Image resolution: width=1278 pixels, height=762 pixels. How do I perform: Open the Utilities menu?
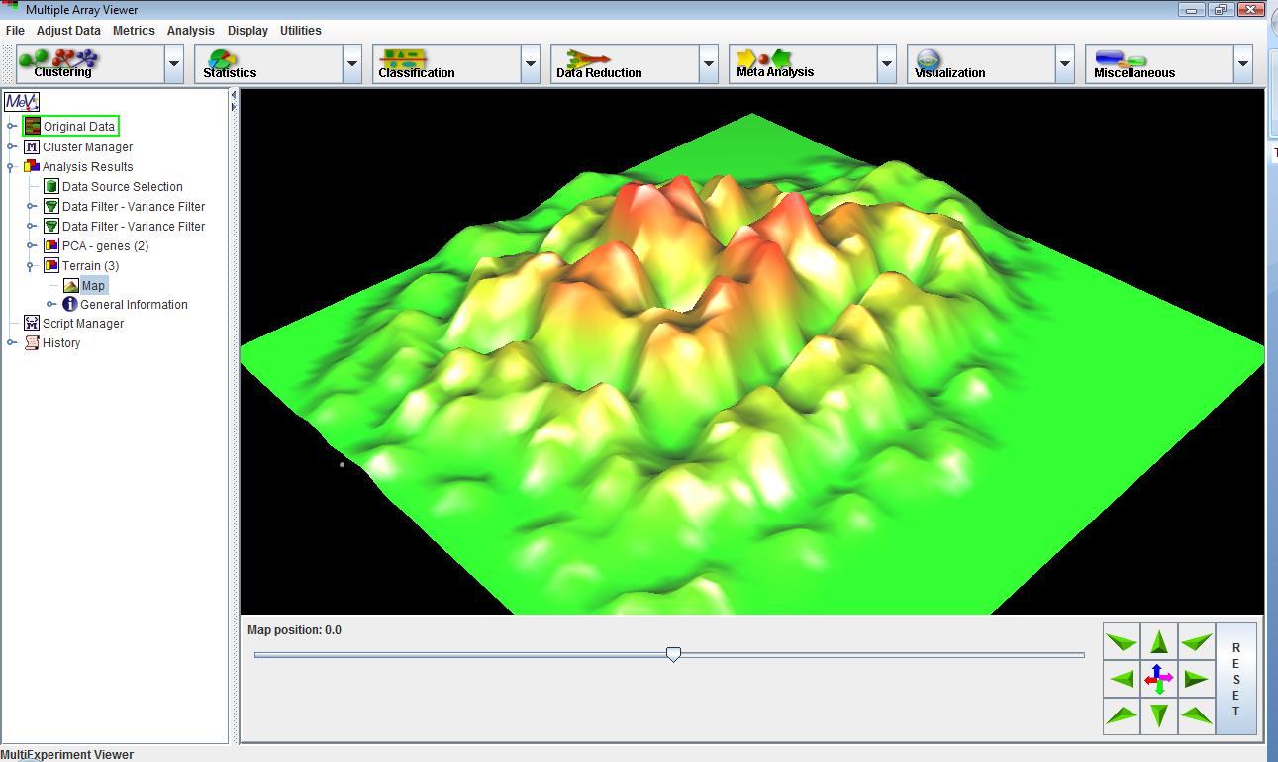[x=300, y=31]
